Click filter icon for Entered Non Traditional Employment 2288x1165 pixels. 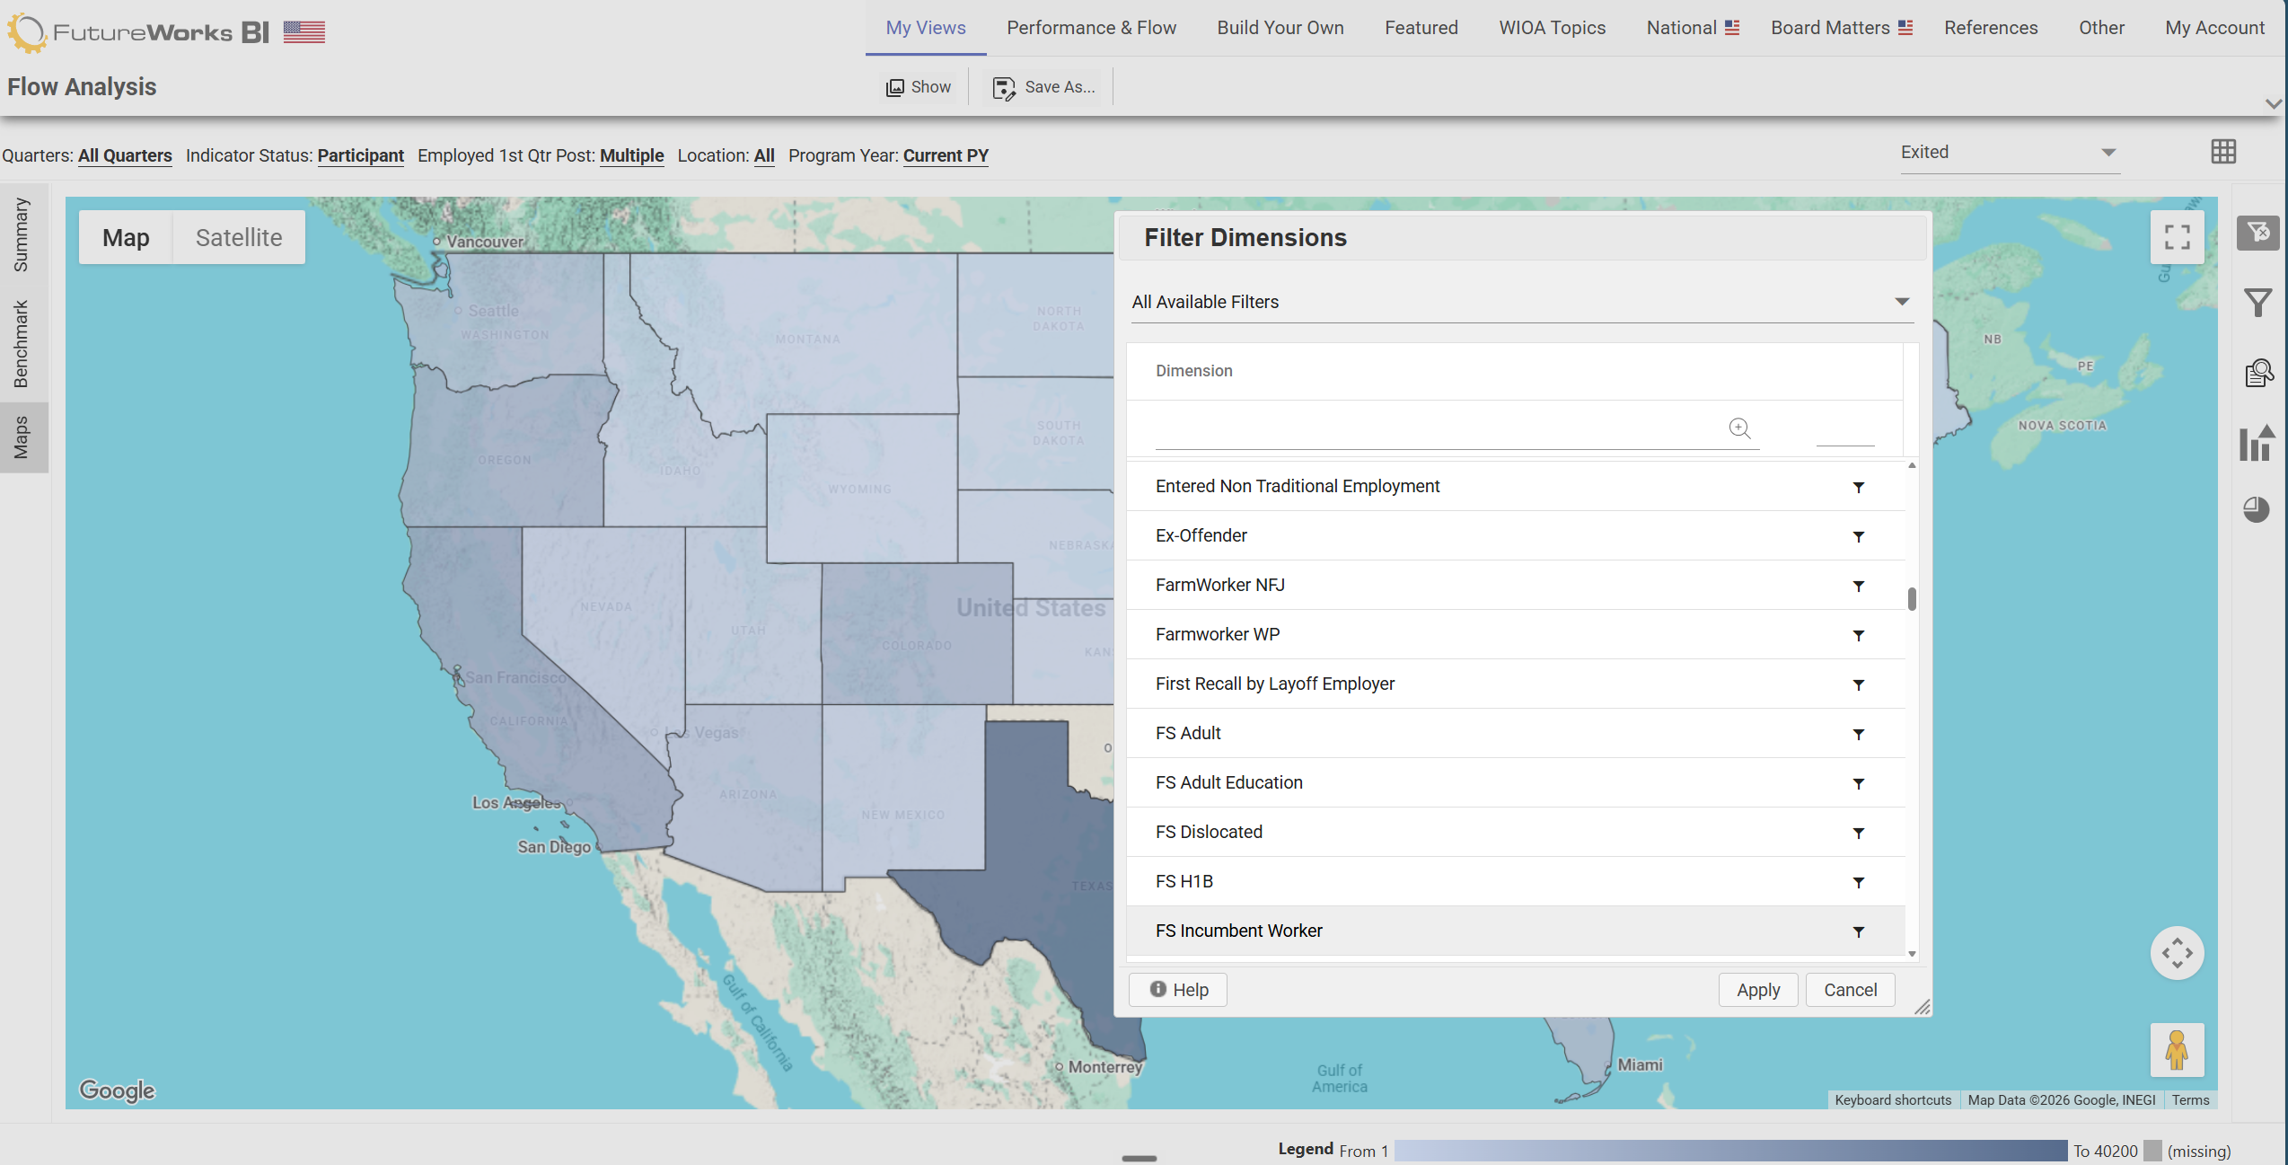pos(1859,487)
